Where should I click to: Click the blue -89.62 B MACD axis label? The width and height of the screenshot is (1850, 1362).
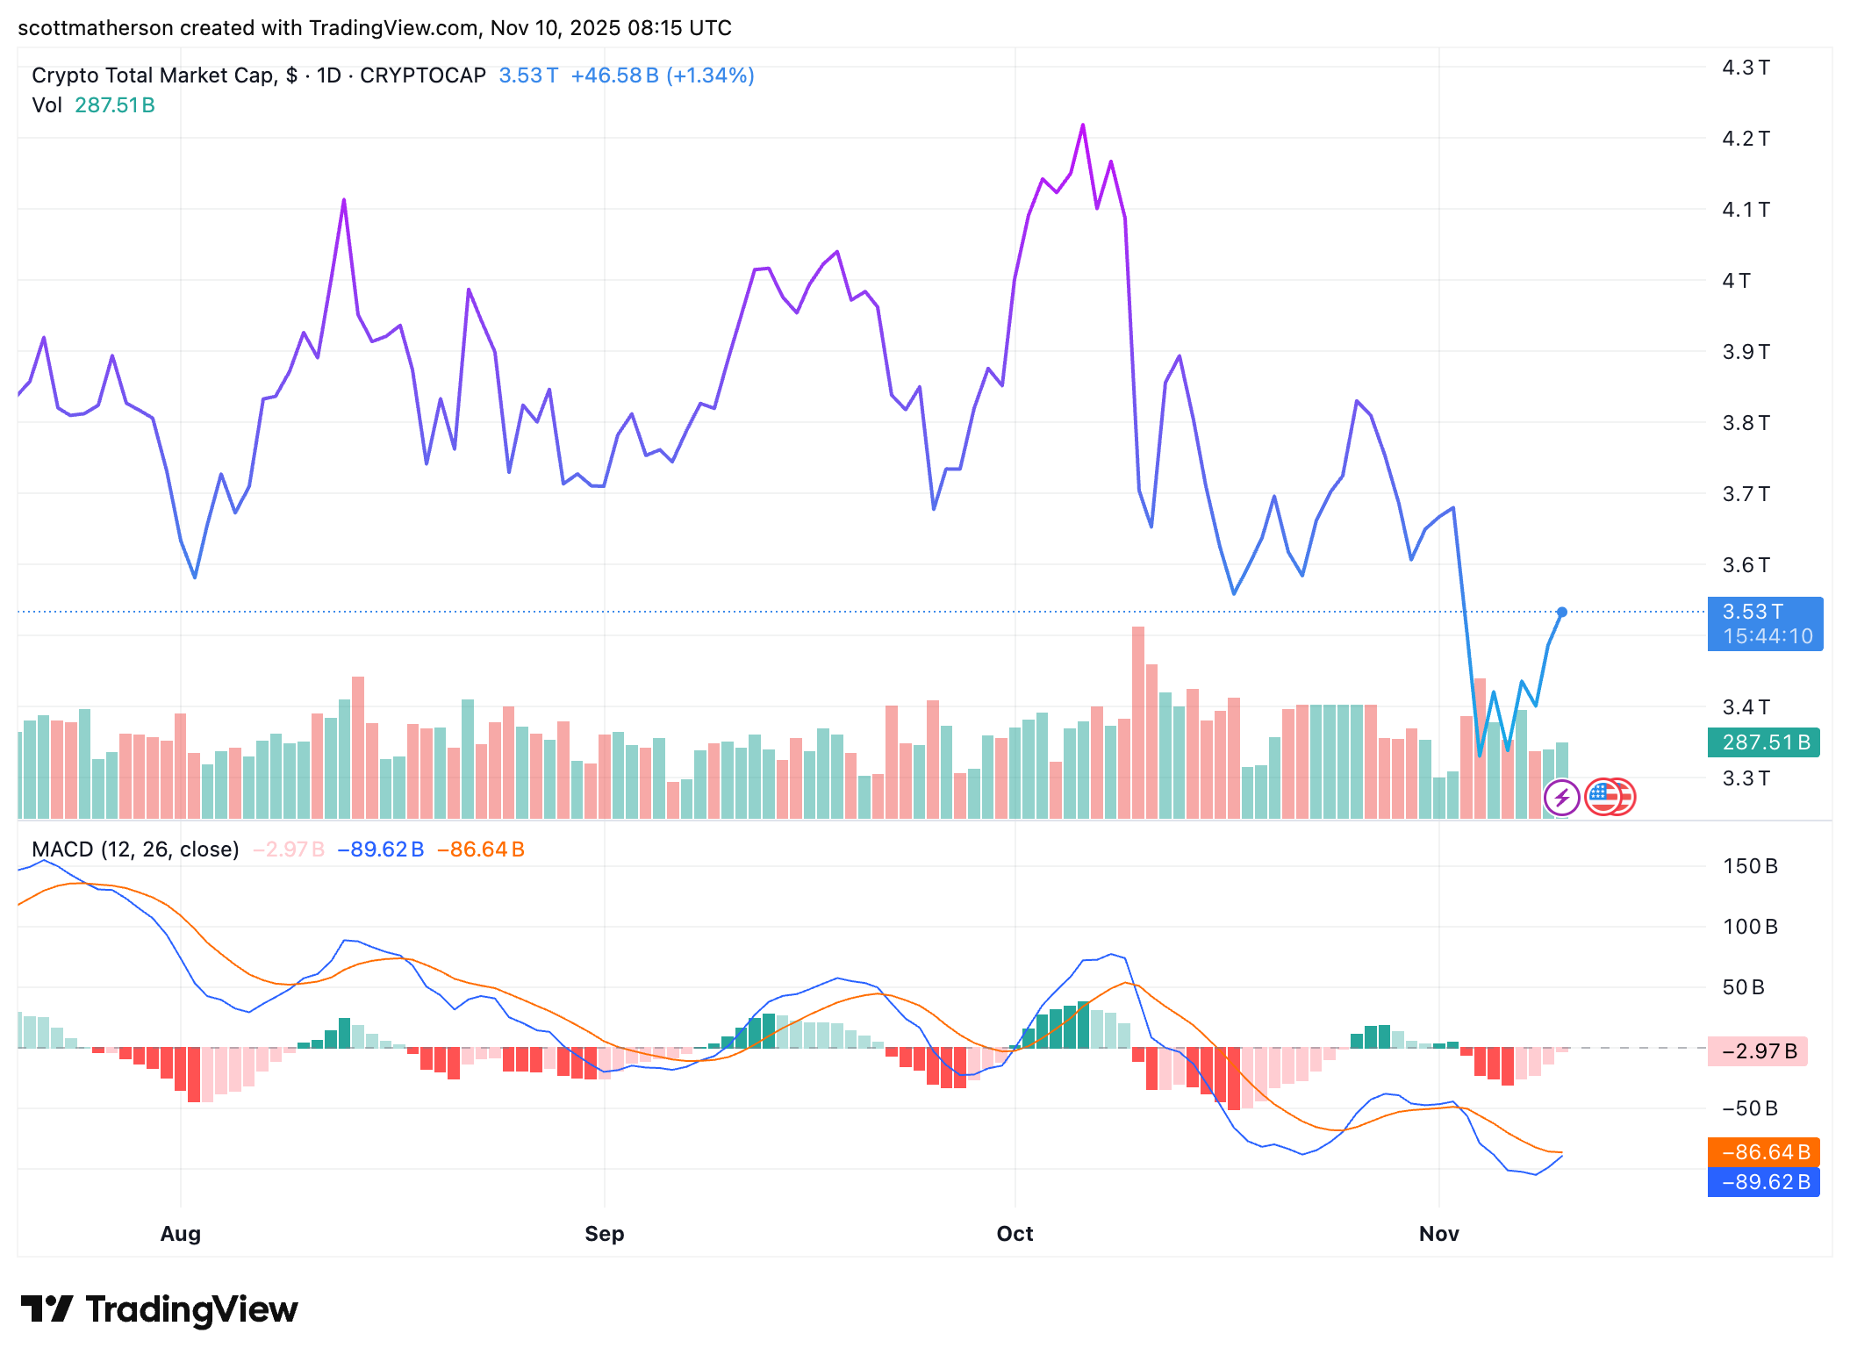click(x=1765, y=1182)
